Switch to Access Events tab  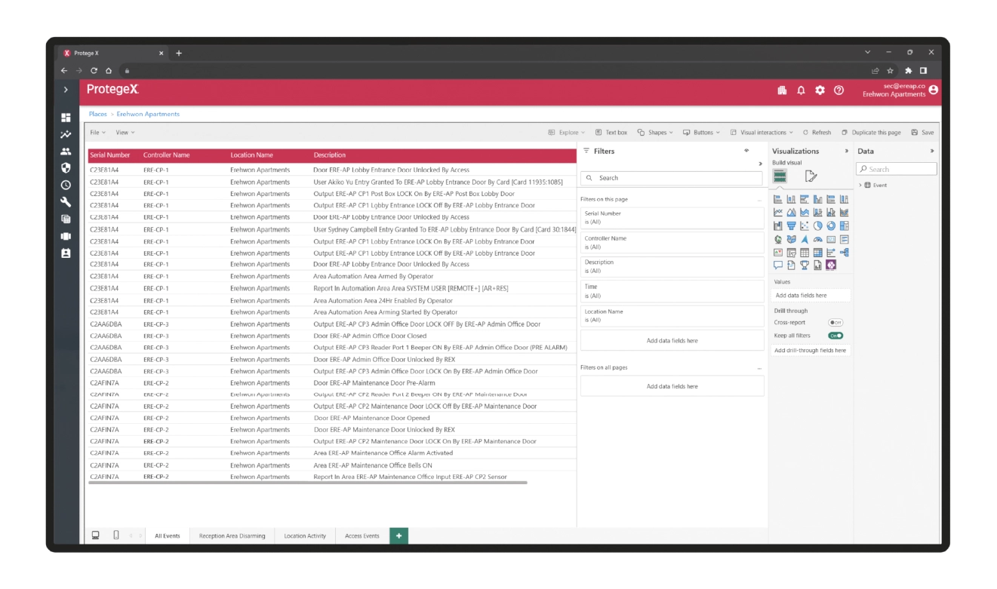click(362, 535)
